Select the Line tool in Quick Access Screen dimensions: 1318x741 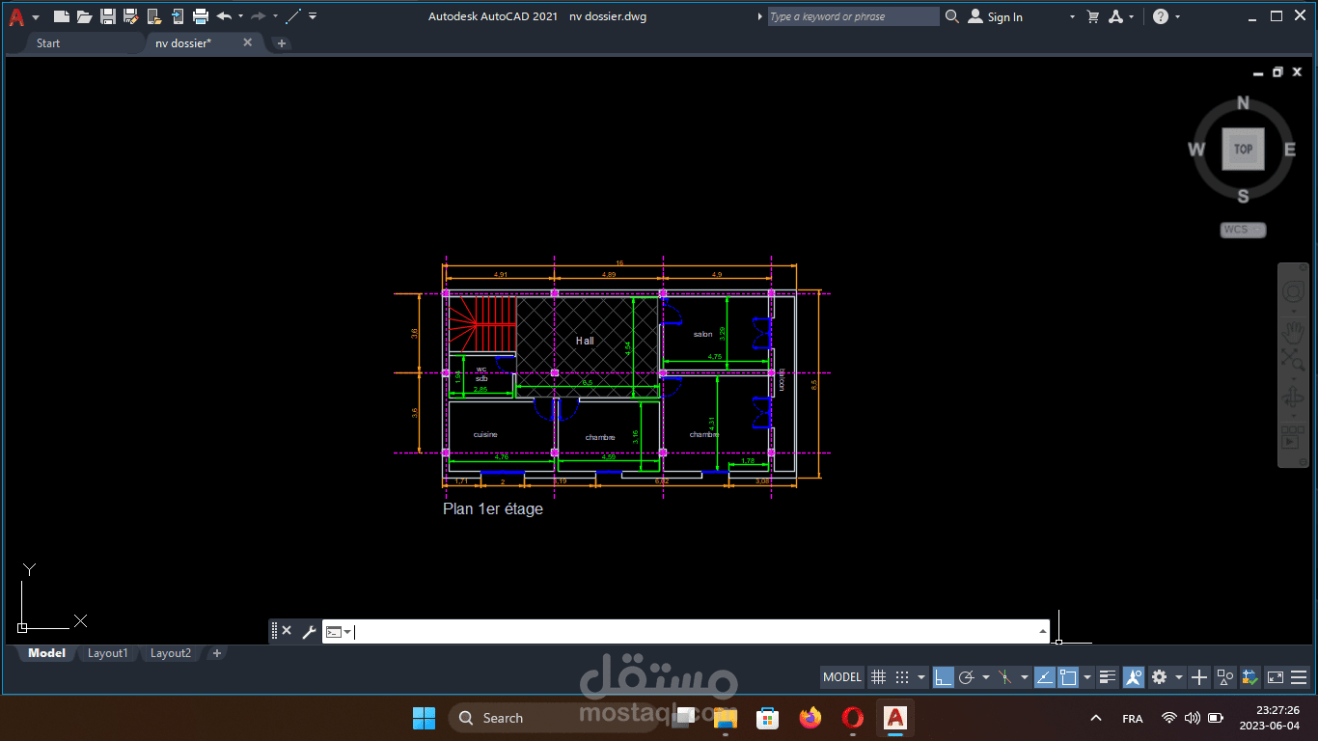[x=293, y=16]
